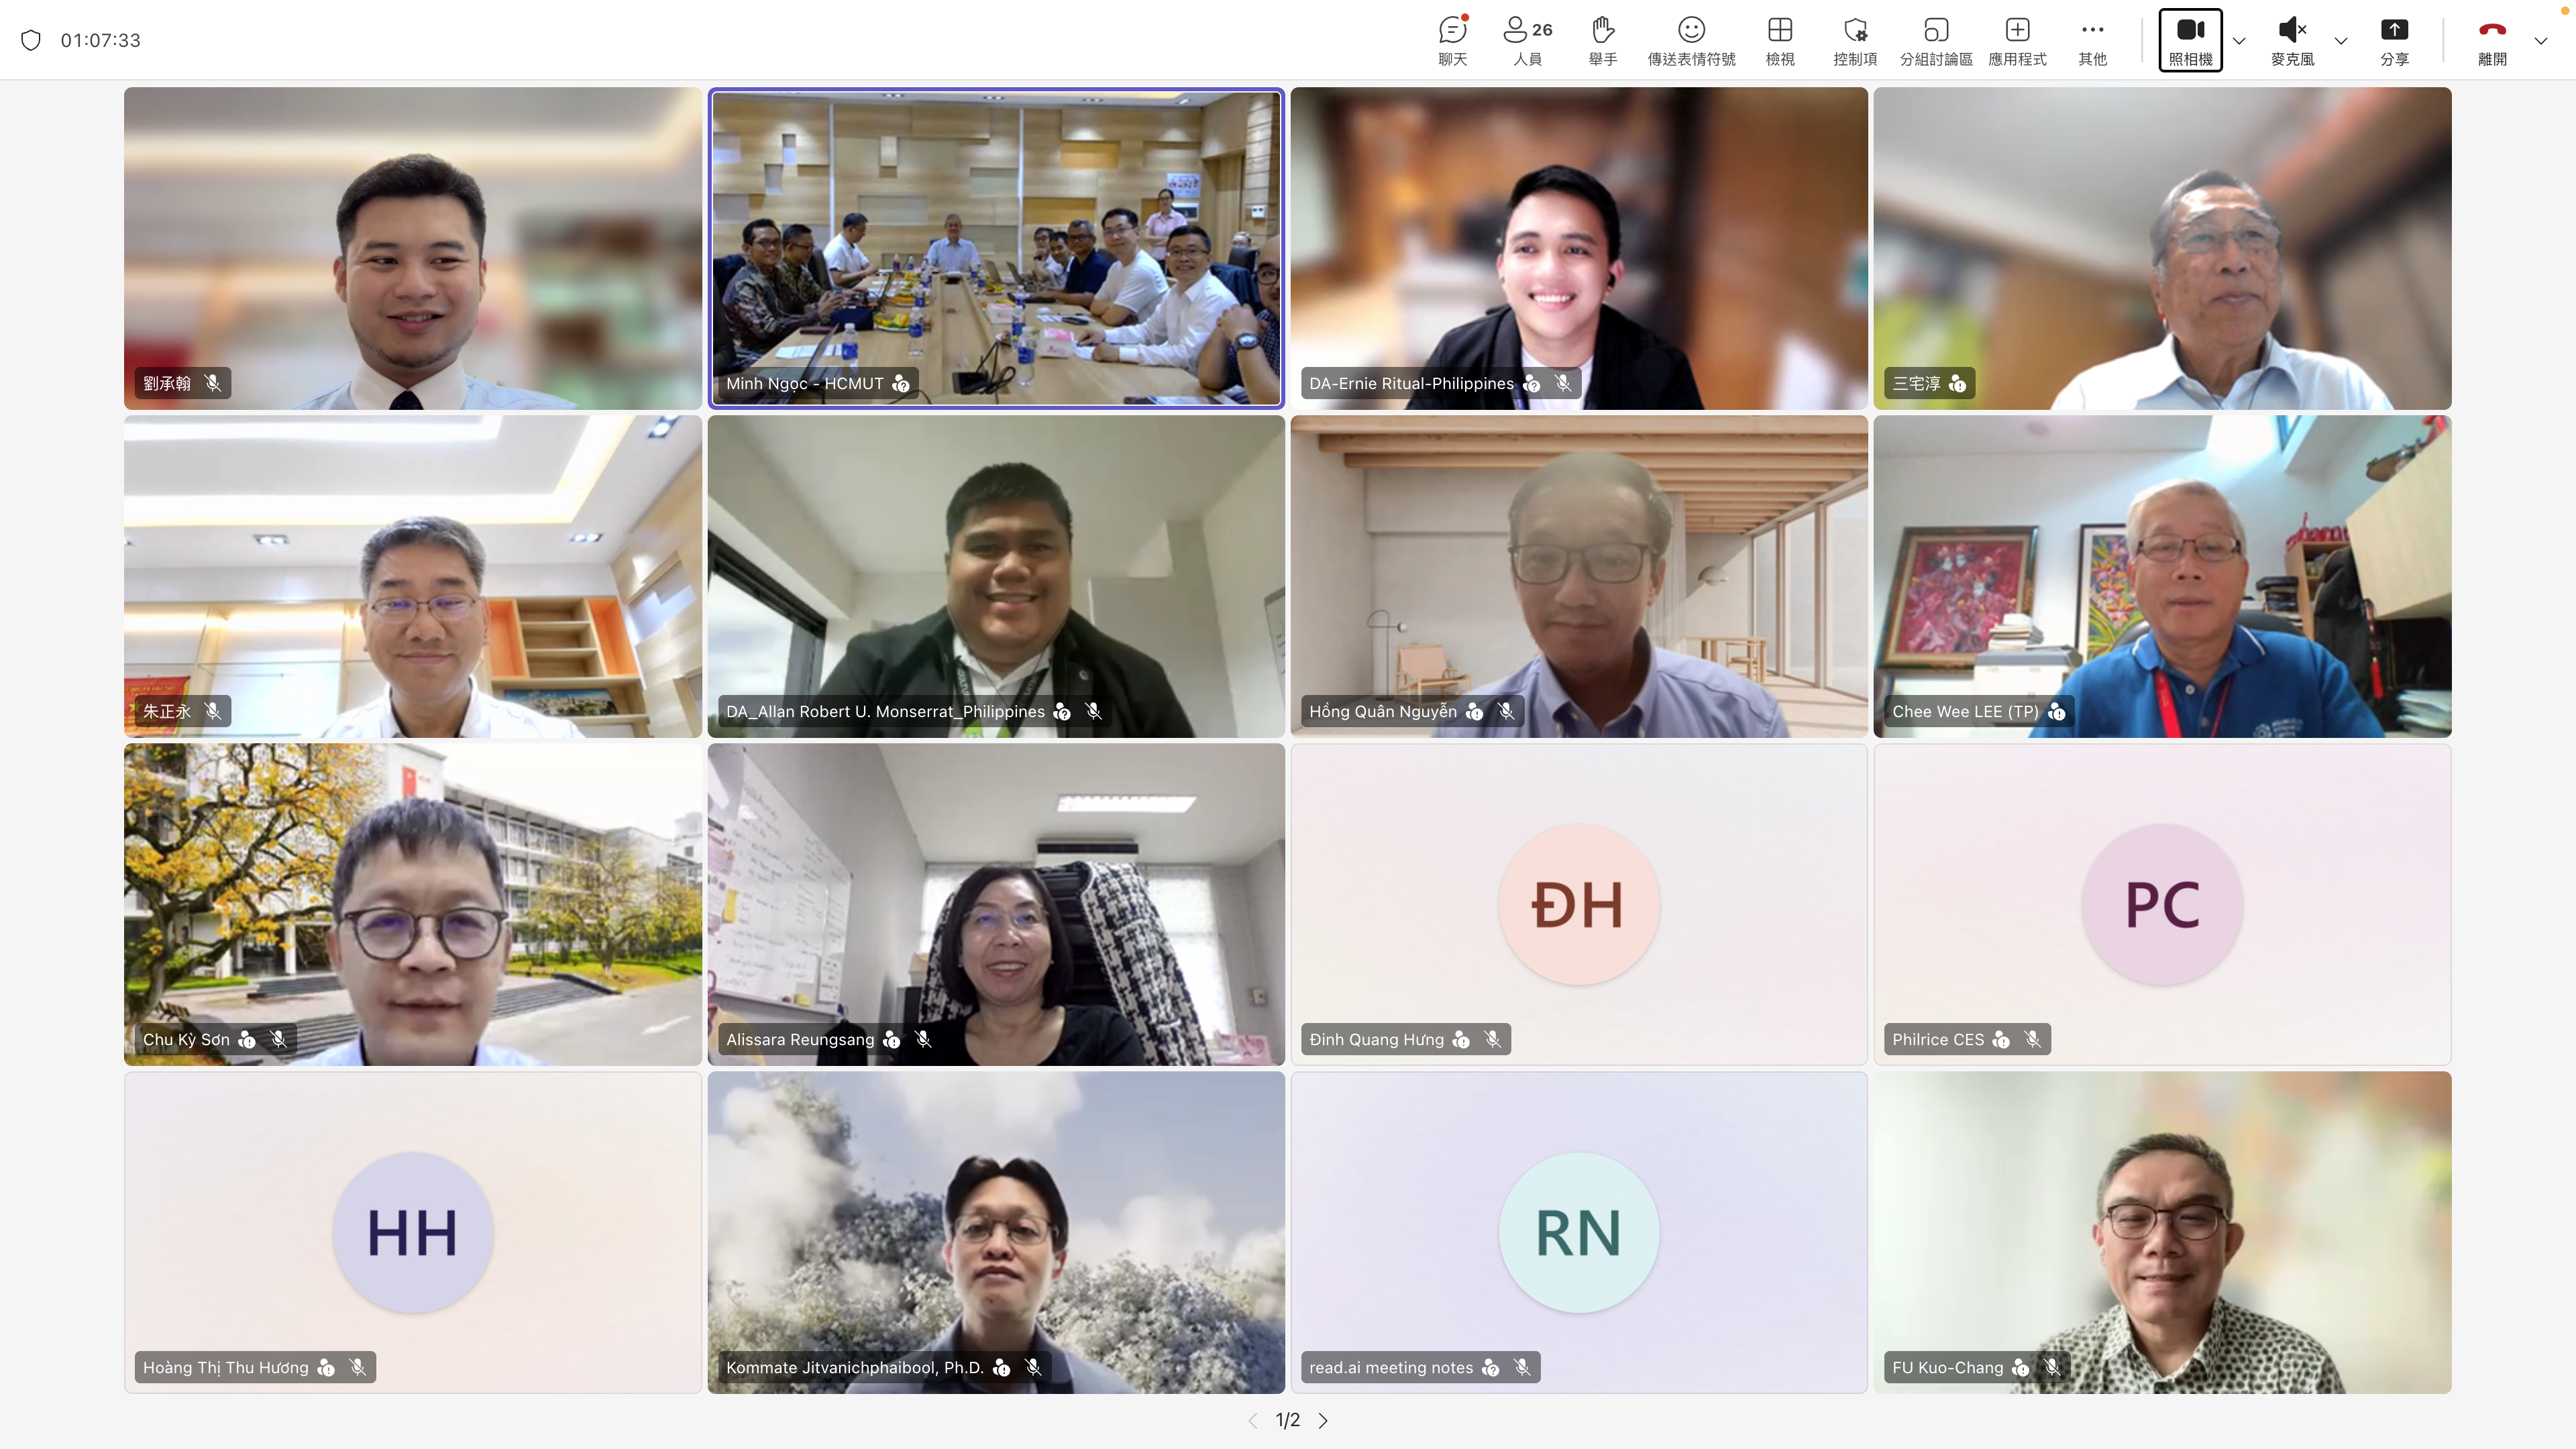This screenshot has height=1449, width=2576.
Task: Open the More options menu
Action: tap(2092, 40)
